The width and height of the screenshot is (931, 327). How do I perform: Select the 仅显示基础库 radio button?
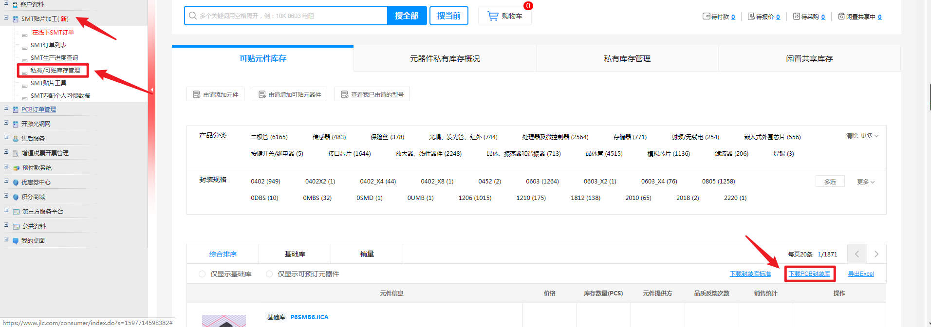[x=202, y=274]
